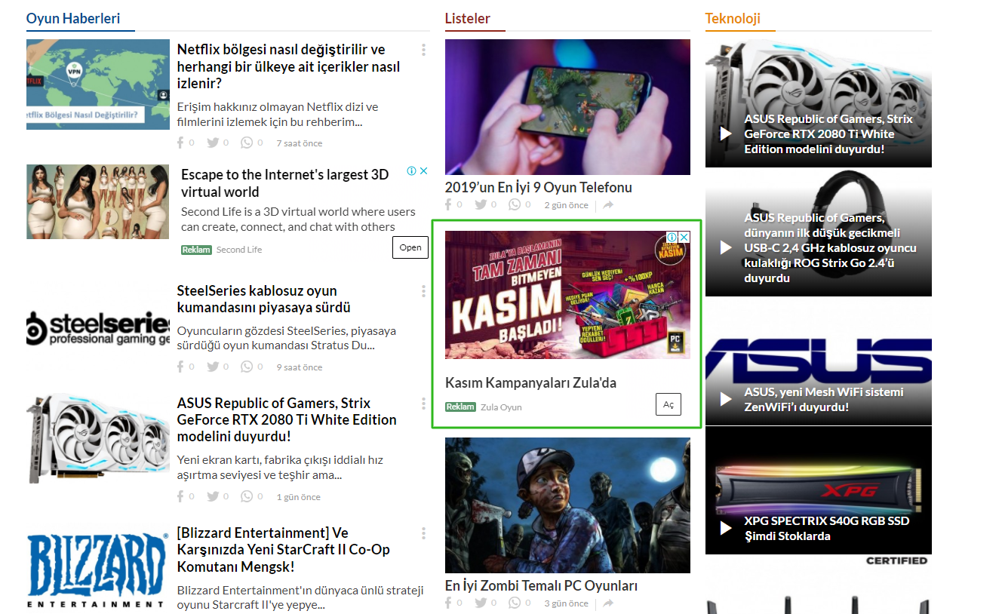Image resolution: width=1002 pixels, height=614 pixels.
Task: Click the '2 gün önce' timestamp
Action: 566,205
